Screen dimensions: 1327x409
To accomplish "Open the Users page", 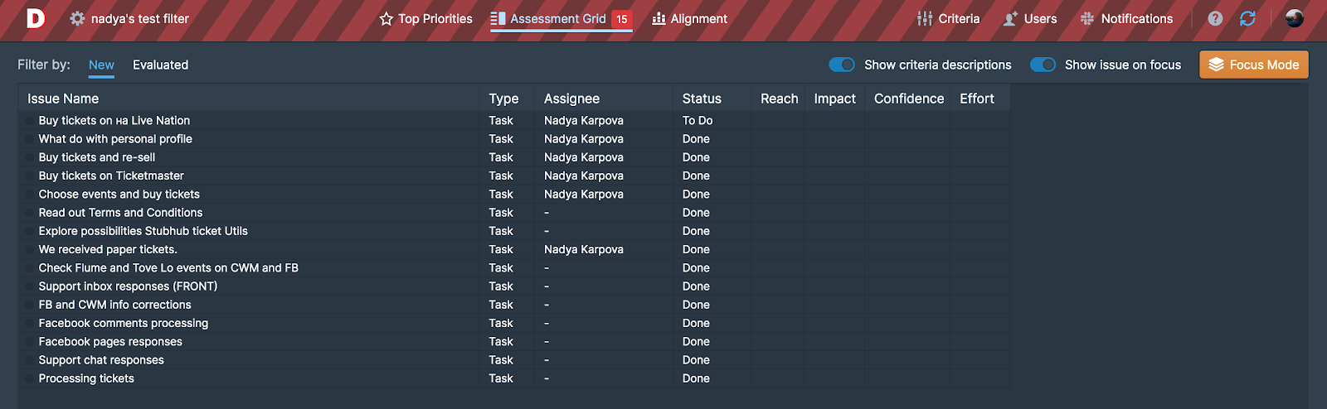I will pyautogui.click(x=1029, y=18).
